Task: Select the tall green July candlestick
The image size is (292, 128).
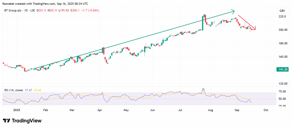Action: (x=203, y=22)
